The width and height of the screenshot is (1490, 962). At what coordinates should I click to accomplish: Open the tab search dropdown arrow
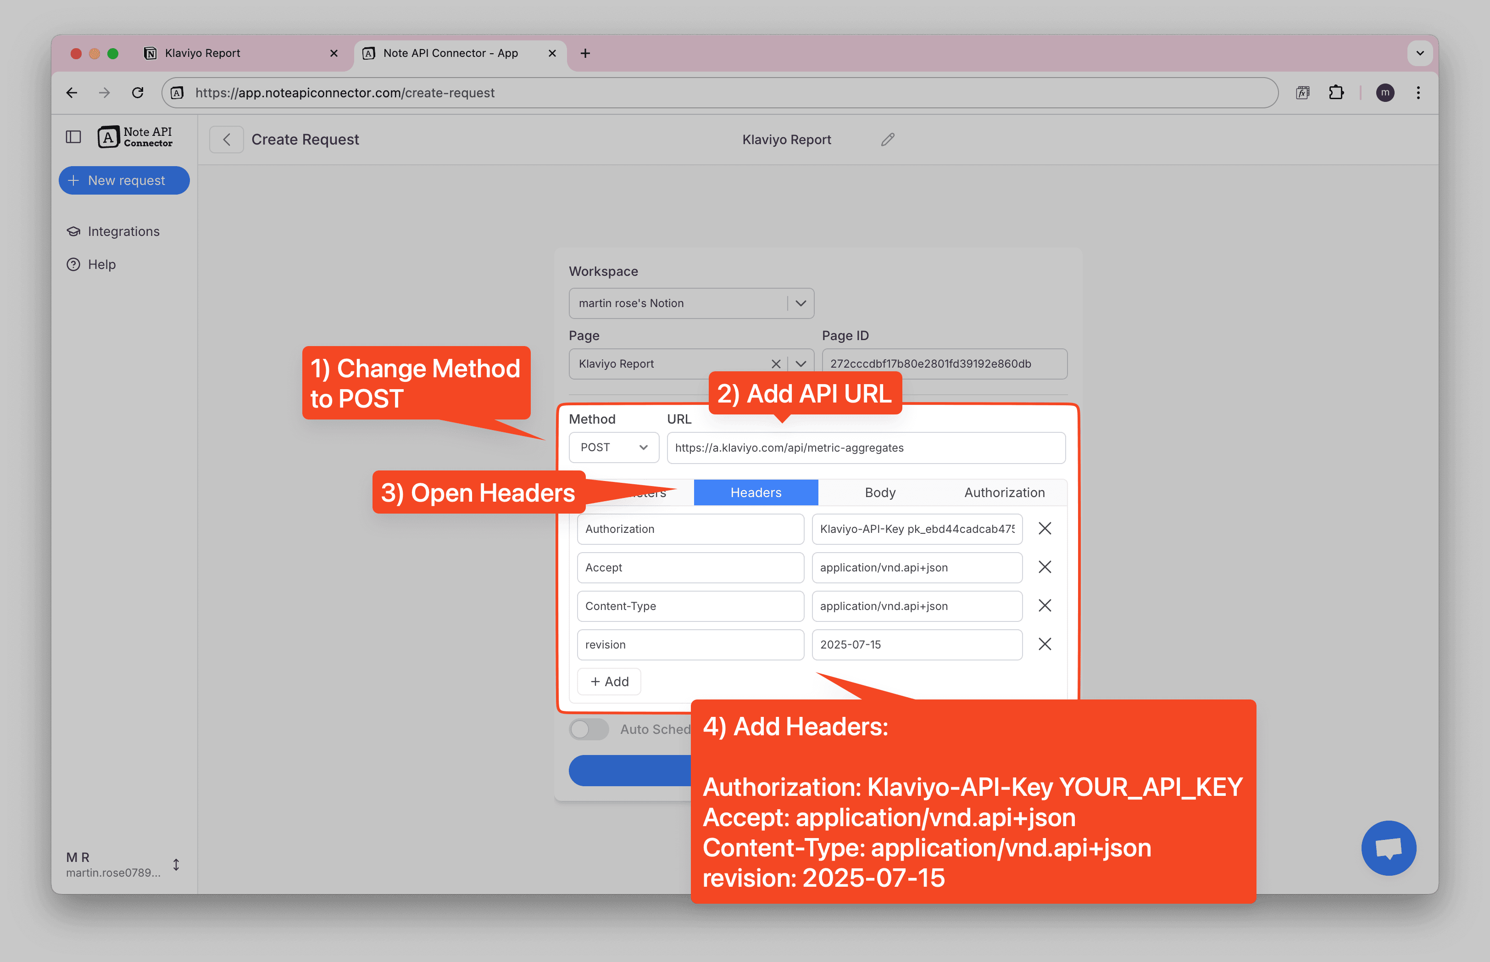pos(1419,53)
